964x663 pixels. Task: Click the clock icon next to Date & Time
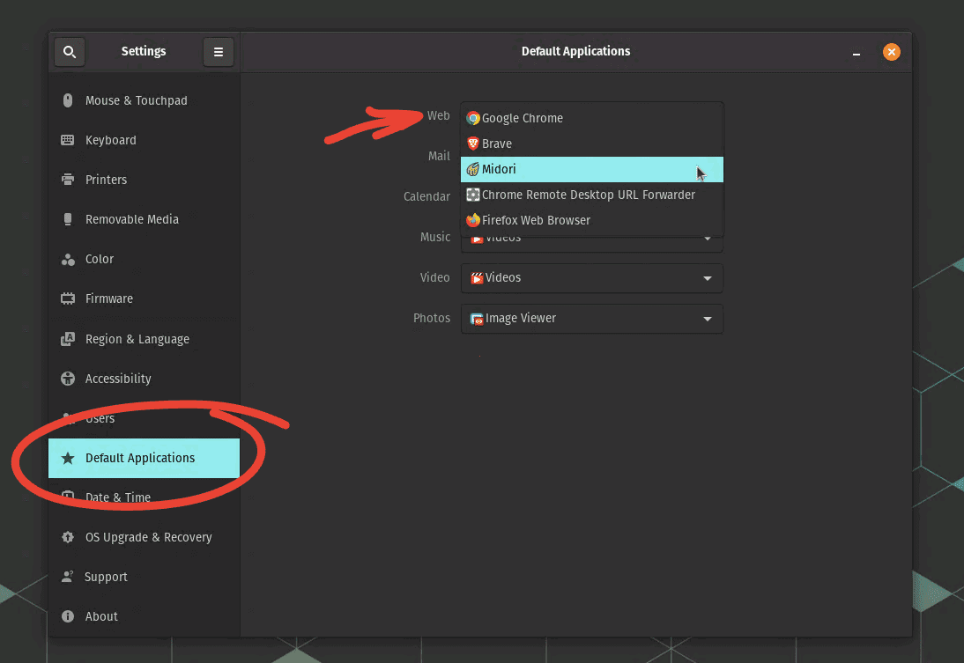pyautogui.click(x=68, y=497)
